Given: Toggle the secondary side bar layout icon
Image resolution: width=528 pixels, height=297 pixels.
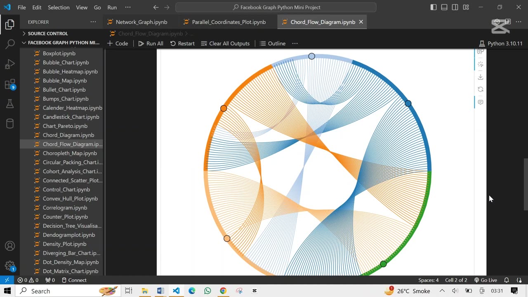Looking at the screenshot, I should (x=455, y=7).
